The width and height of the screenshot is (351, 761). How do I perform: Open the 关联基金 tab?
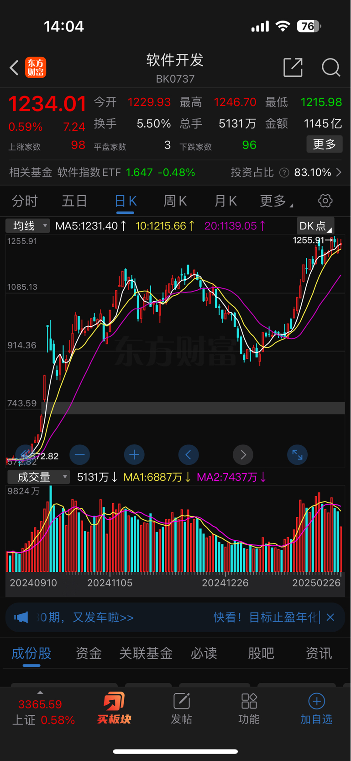coord(146,654)
